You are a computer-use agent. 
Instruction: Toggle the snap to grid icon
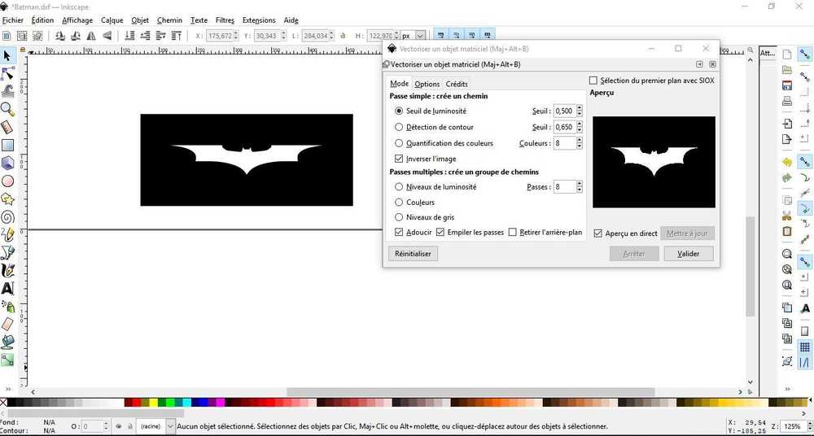pyautogui.click(x=805, y=347)
